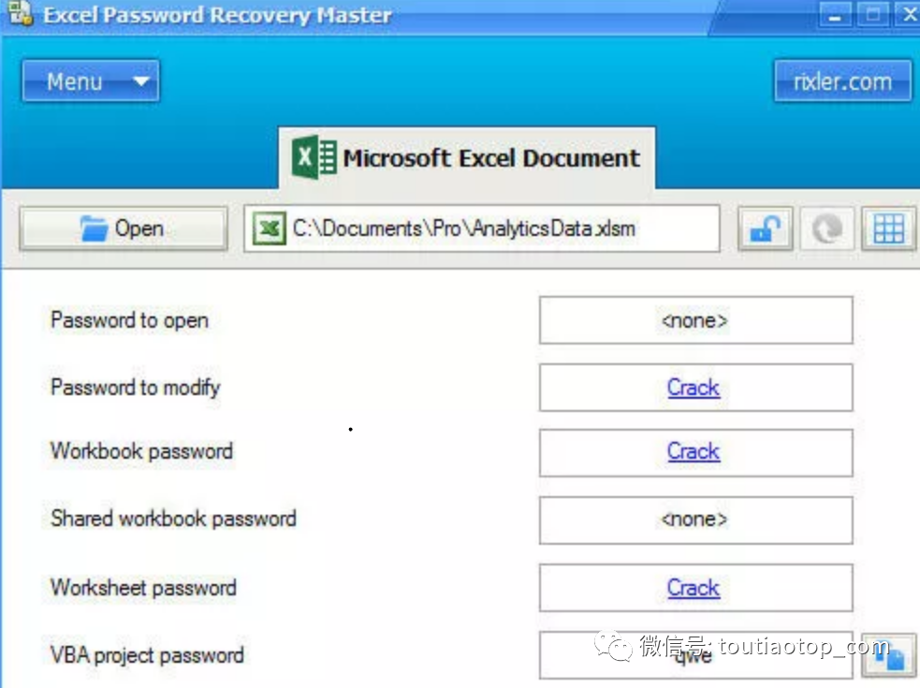Crack the Worksheet password

694,588
